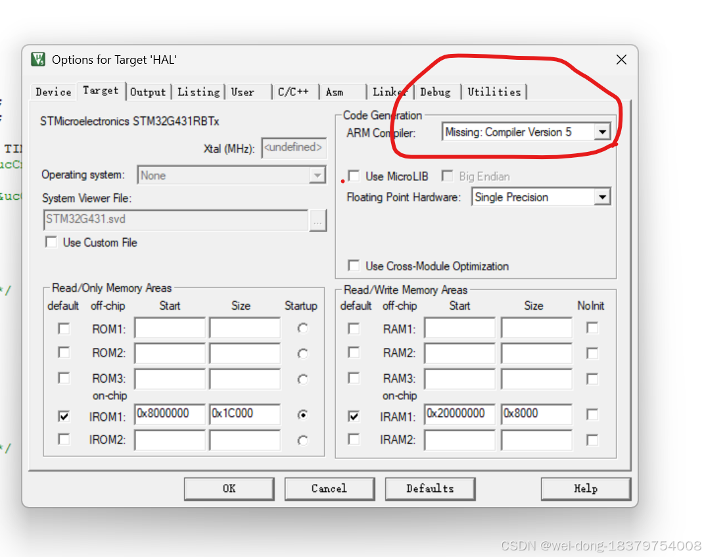This screenshot has height=557, width=704.
Task: Click the IRAM1 Start address field
Action: pos(459,414)
